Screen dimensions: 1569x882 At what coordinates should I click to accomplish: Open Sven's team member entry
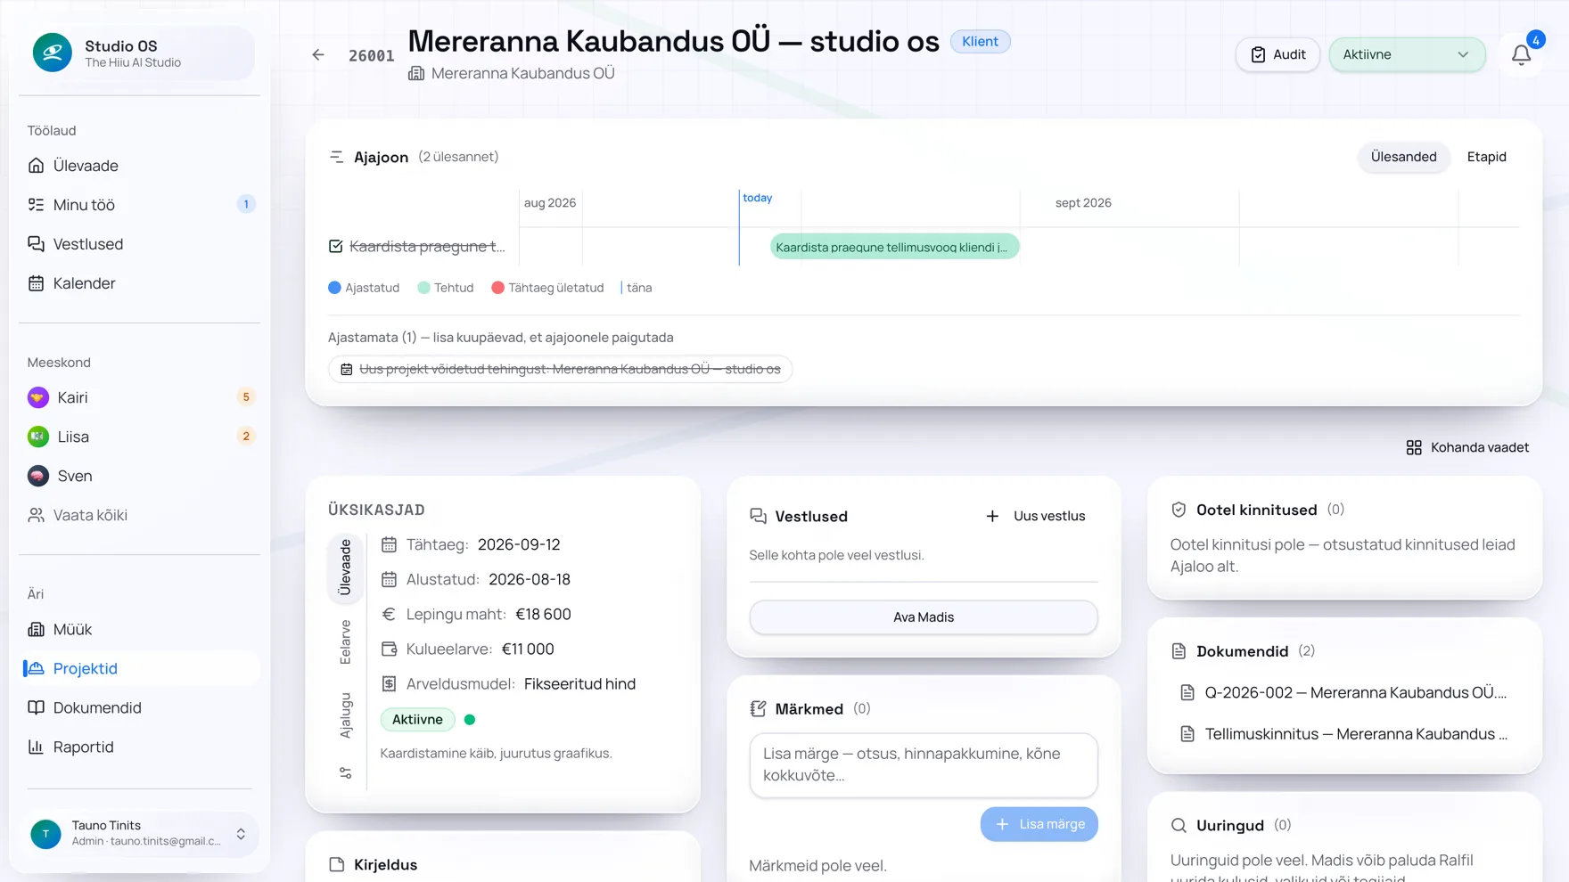tap(140, 476)
